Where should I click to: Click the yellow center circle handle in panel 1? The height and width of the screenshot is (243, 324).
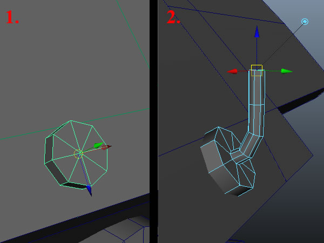click(x=78, y=154)
